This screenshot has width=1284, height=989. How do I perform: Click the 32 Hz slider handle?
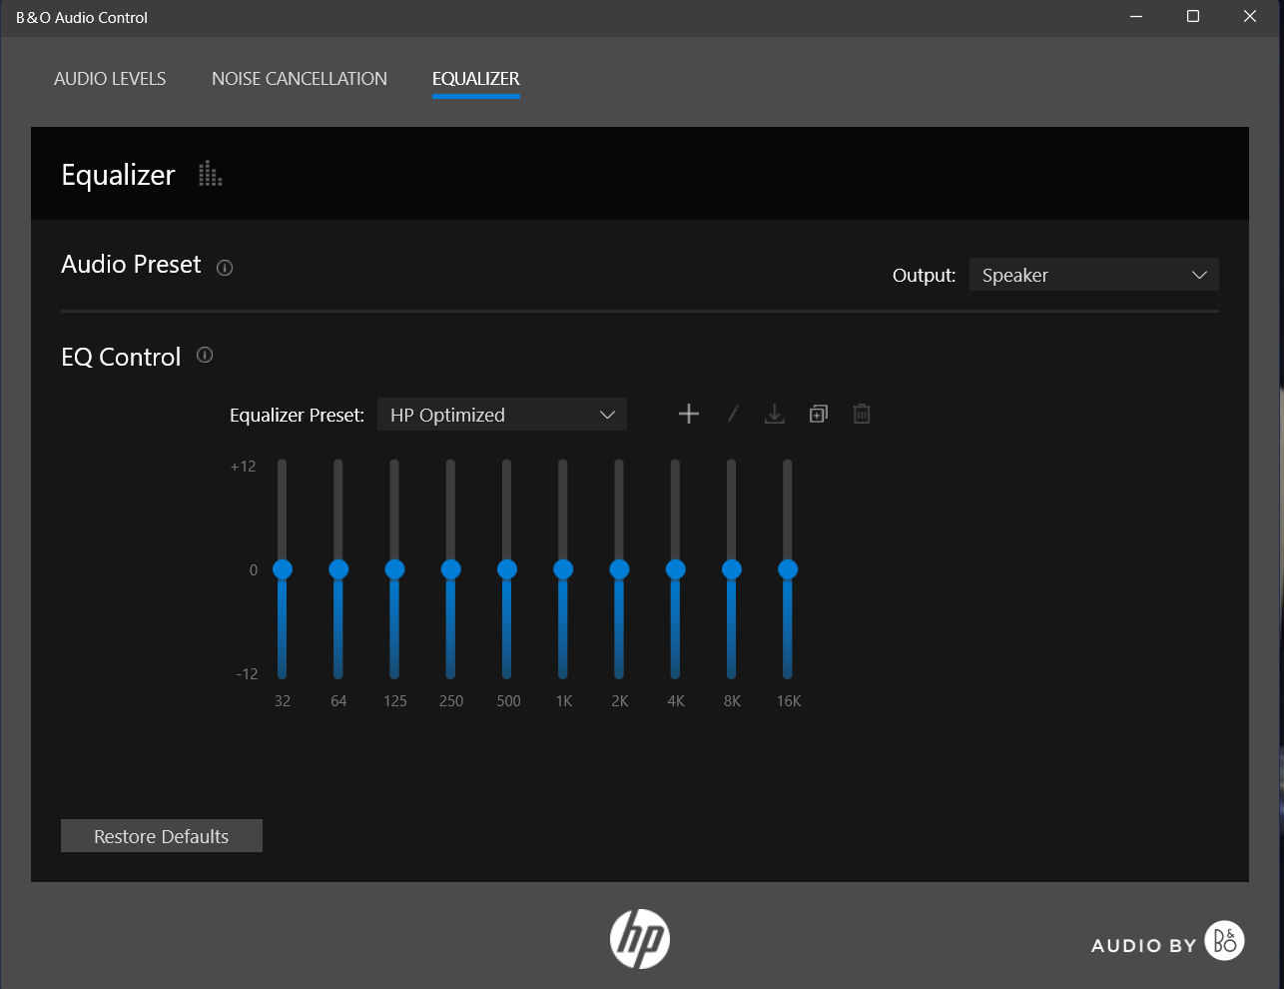tap(283, 569)
